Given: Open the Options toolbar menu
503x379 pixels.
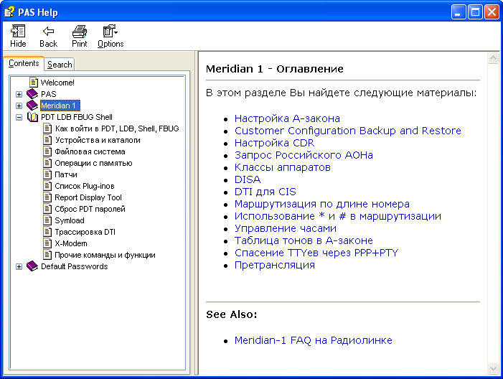Looking at the screenshot, I should point(111,36).
